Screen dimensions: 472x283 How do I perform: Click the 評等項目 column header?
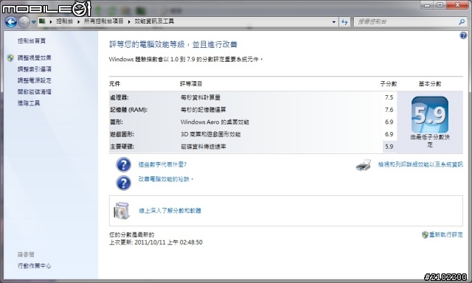coord(191,84)
